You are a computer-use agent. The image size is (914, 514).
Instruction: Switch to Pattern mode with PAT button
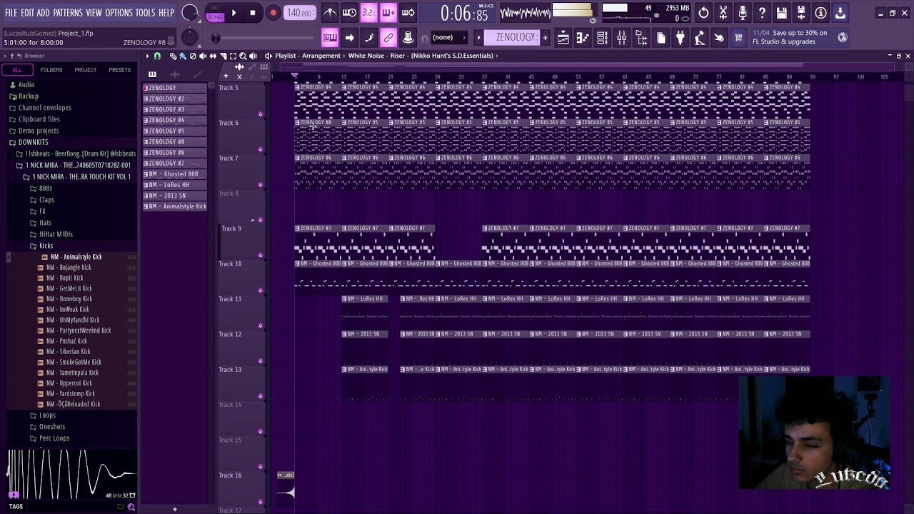[215, 8]
